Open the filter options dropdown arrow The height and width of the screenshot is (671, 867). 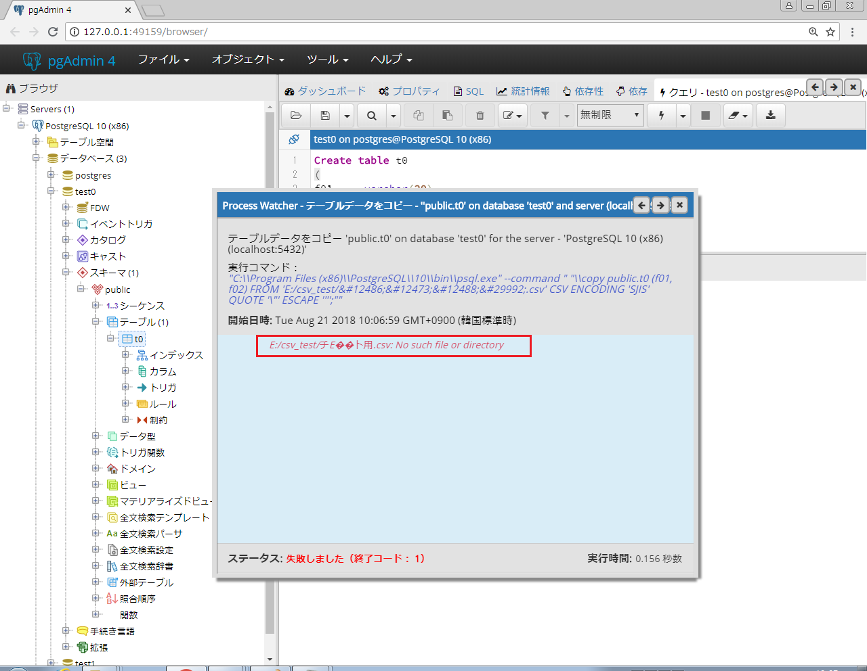click(x=567, y=116)
